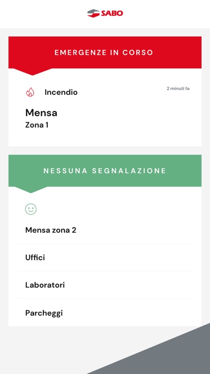Click the red banner downward pointer notch
210x374 pixels.
click(32, 71)
